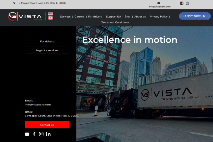213x142 pixels.
Task: Open the Services menu item
Action: pyautogui.click(x=65, y=17)
